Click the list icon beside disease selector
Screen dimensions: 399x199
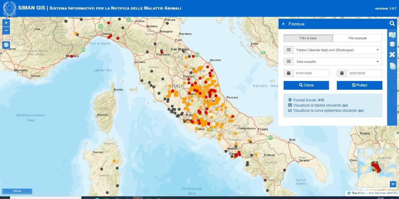288,50
